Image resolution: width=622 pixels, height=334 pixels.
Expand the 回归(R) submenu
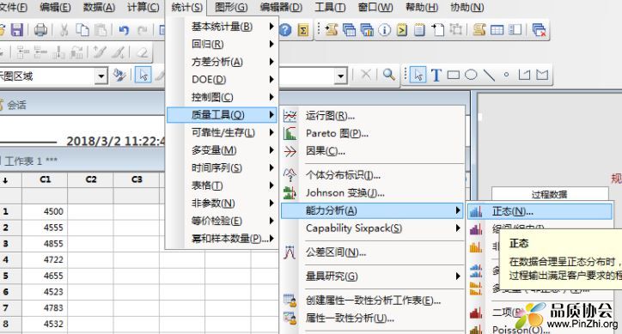pyautogui.click(x=223, y=45)
